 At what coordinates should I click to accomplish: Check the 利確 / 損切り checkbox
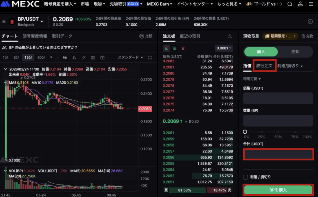[x=246, y=177]
